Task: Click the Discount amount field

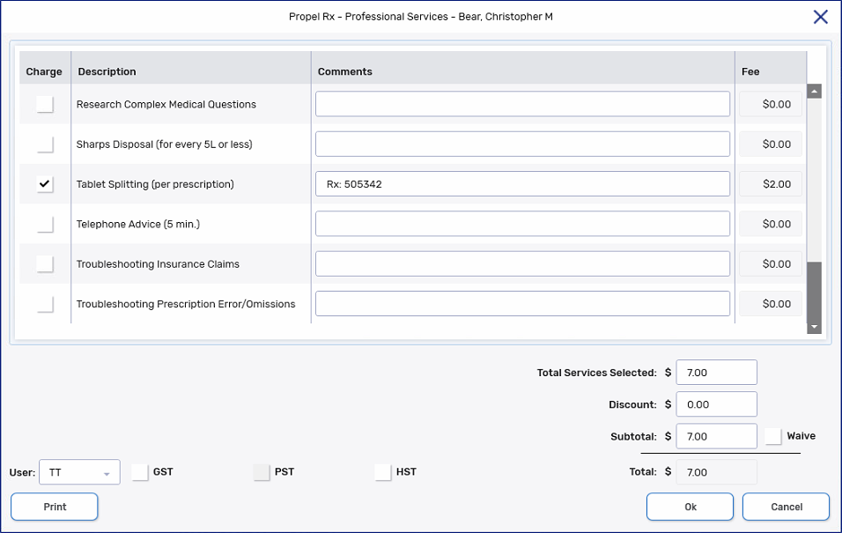Action: click(716, 403)
